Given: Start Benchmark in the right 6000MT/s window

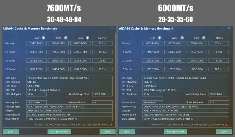Looking at the screenshot, I should [176, 131].
